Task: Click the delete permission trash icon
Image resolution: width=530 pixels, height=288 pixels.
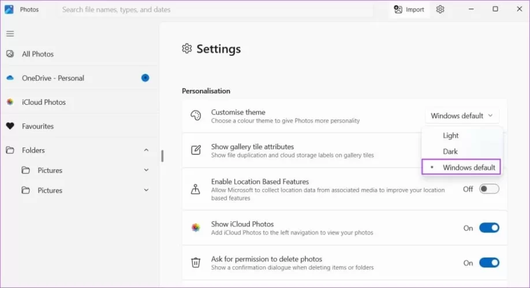Action: (x=196, y=263)
